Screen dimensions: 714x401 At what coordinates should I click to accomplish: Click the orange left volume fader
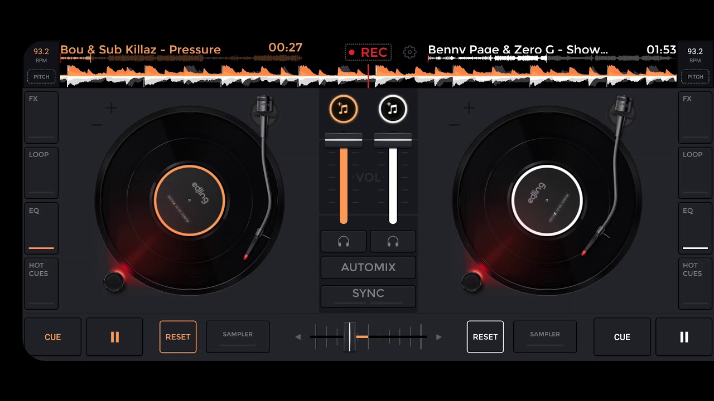click(344, 140)
